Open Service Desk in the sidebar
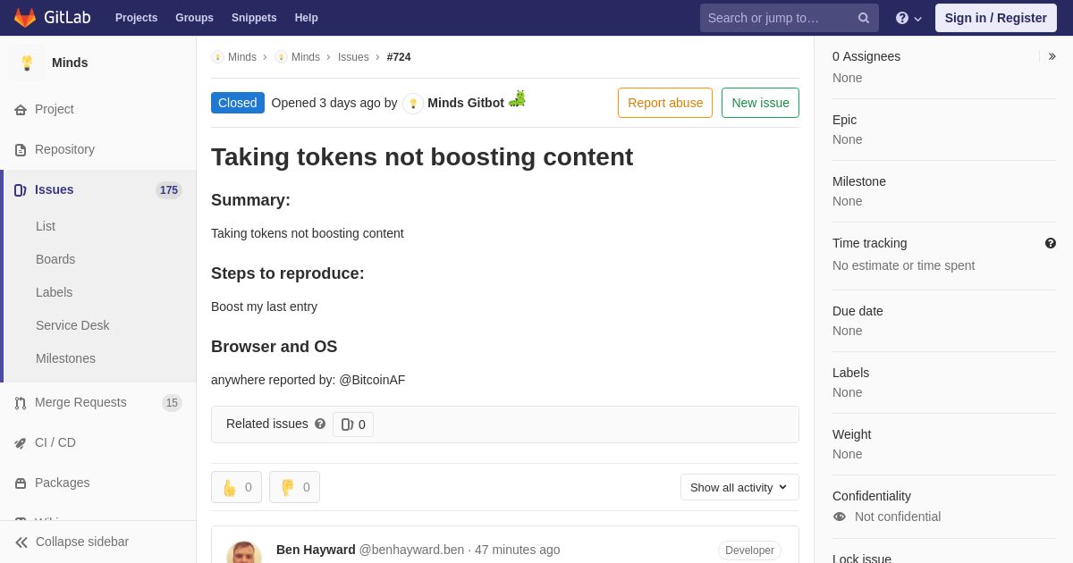Screen dimensions: 1073x563 tap(72, 325)
